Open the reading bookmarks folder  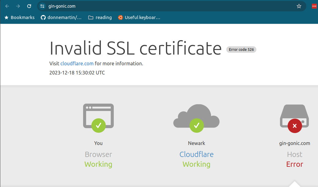[100, 17]
